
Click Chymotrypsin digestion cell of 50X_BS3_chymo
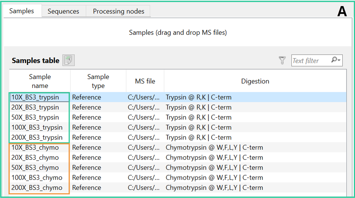pyautogui.click(x=214, y=168)
